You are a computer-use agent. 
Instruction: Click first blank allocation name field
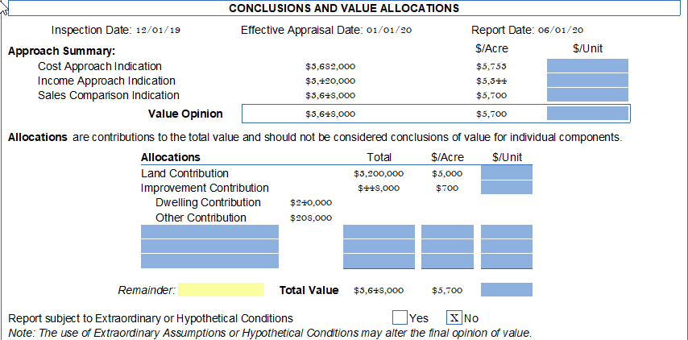pyautogui.click(x=209, y=232)
